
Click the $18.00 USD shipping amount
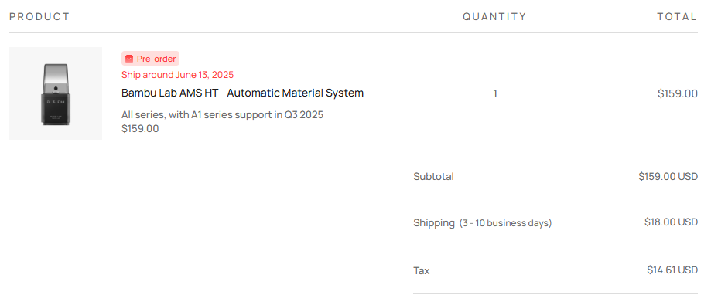671,222
